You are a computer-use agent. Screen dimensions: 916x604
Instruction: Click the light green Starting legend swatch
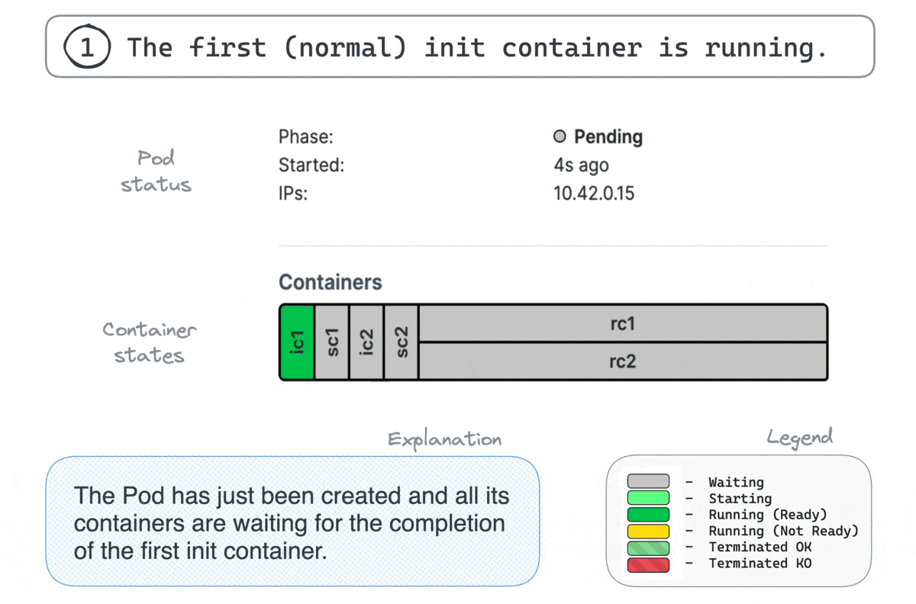click(x=648, y=498)
